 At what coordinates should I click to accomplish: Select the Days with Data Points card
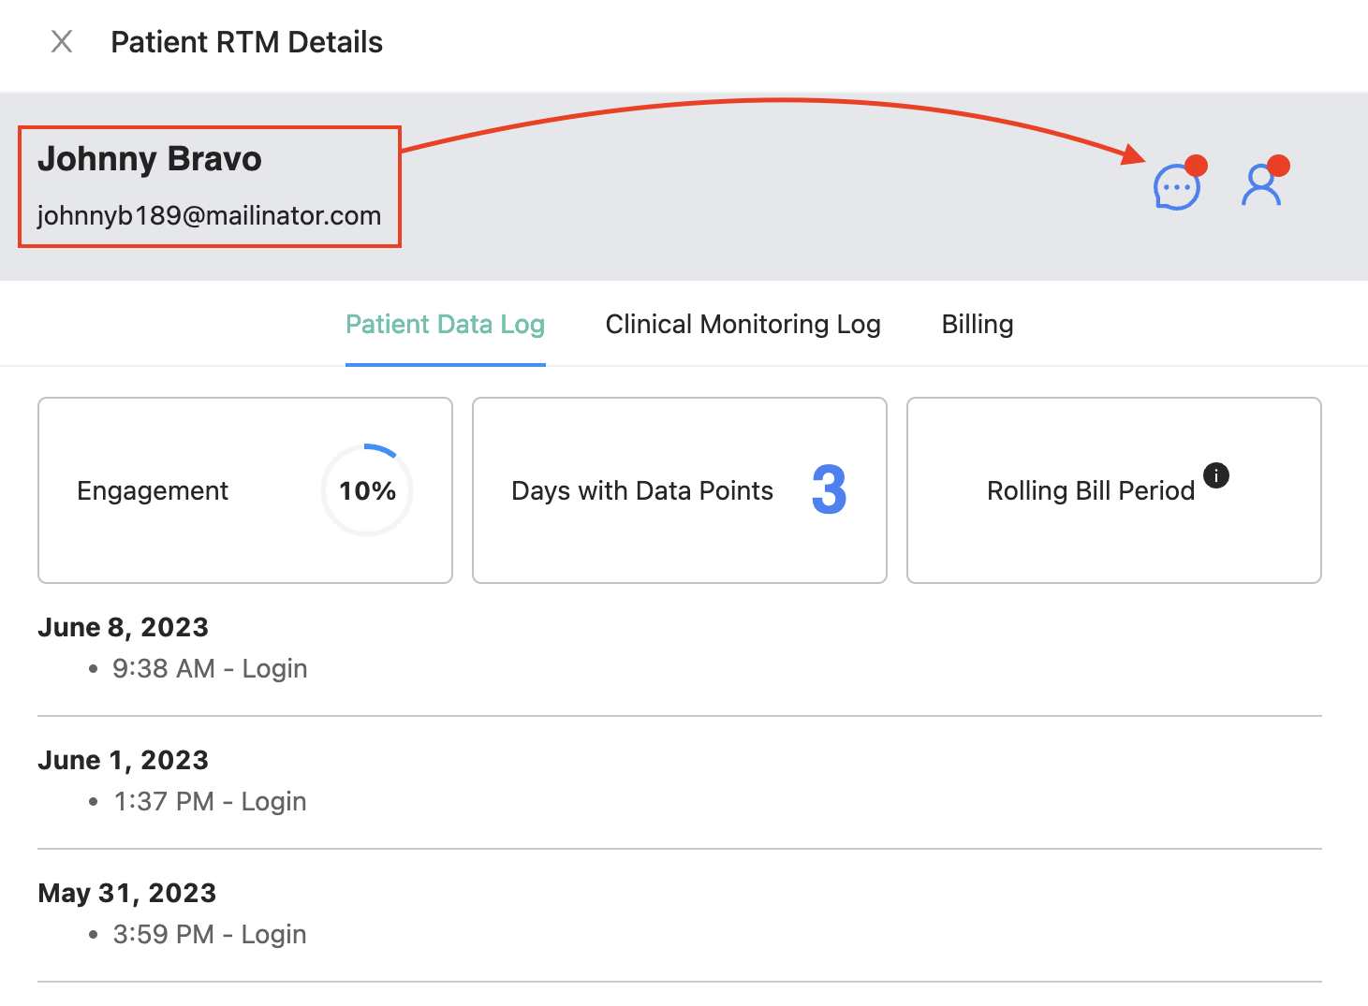(680, 490)
